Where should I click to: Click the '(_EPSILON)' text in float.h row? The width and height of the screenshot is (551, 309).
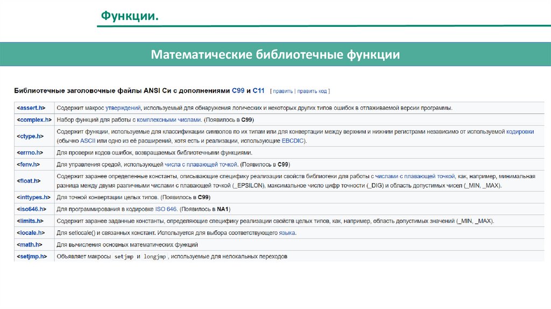(x=248, y=186)
